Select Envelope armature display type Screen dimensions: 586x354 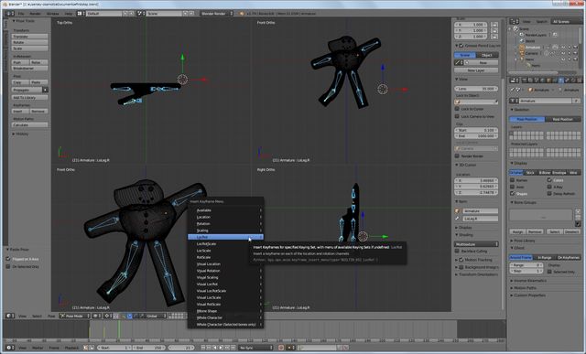point(559,173)
